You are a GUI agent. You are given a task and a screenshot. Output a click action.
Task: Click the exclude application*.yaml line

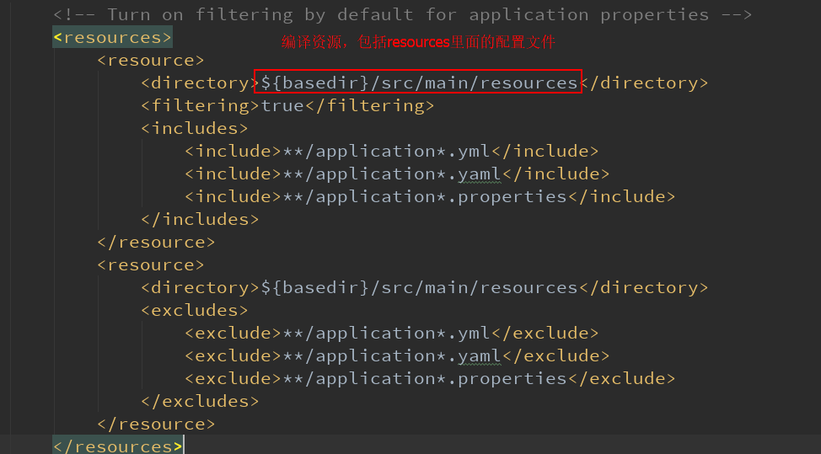tap(397, 355)
